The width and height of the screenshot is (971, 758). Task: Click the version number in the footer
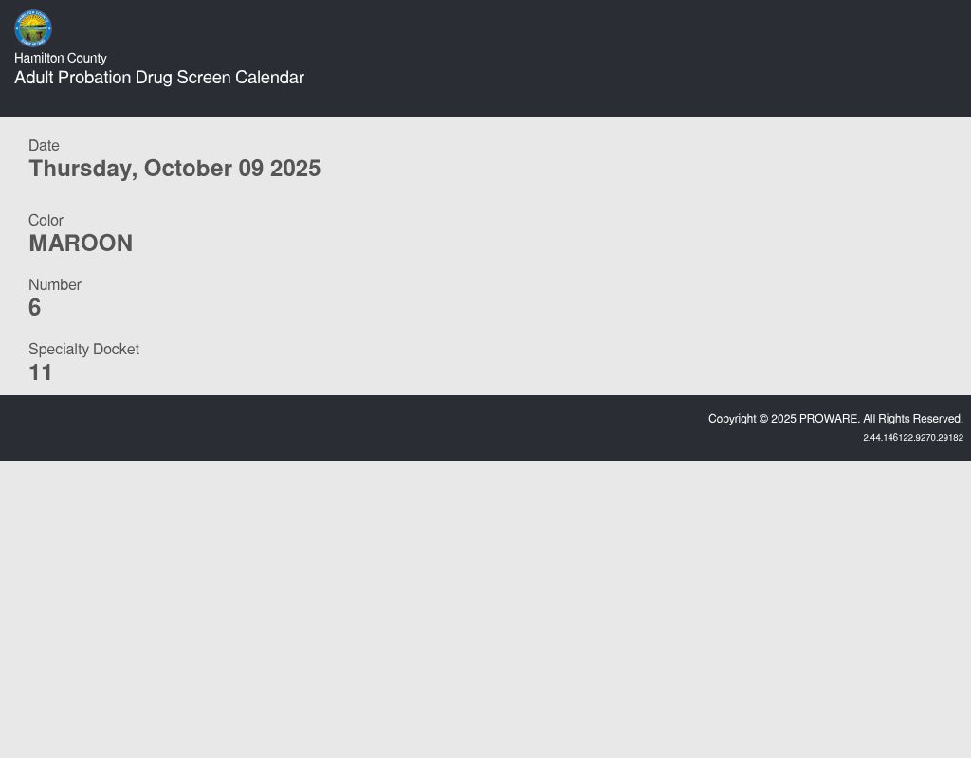click(913, 438)
